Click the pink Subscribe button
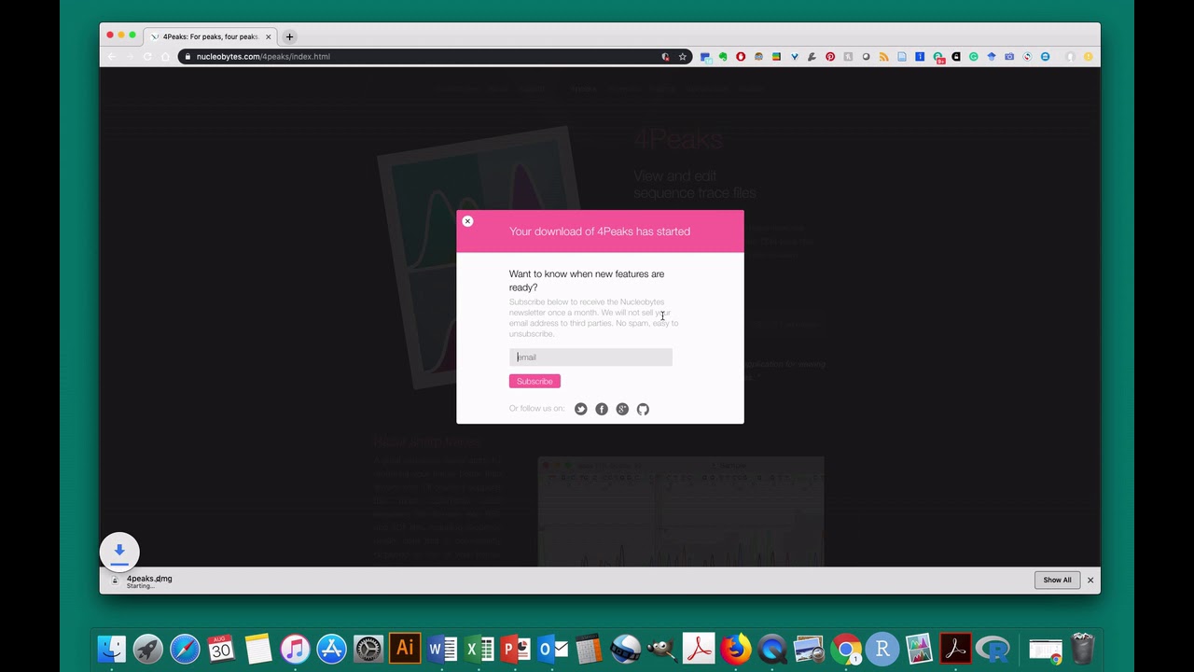The height and width of the screenshot is (672, 1194). (535, 381)
